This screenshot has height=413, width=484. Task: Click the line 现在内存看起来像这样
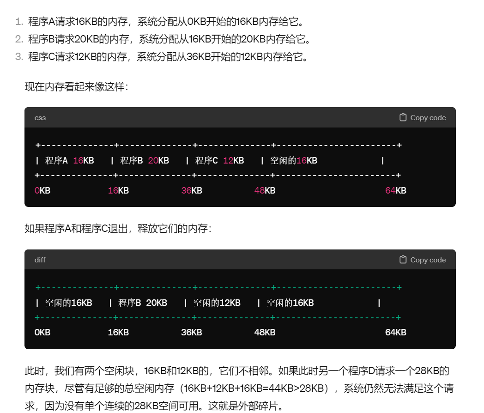(x=76, y=86)
